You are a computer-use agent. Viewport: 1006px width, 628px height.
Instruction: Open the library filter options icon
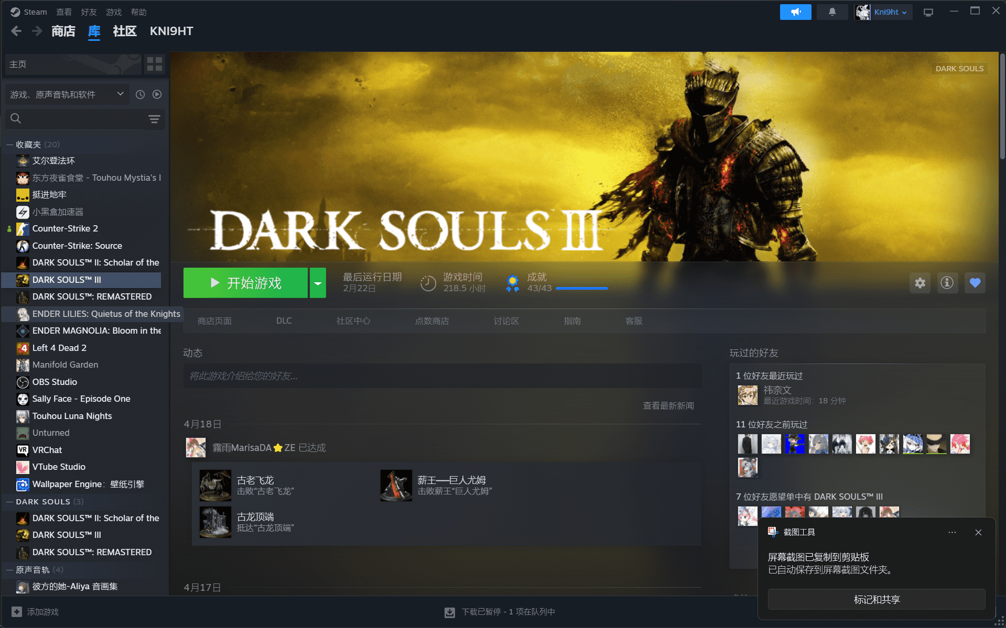point(154,119)
